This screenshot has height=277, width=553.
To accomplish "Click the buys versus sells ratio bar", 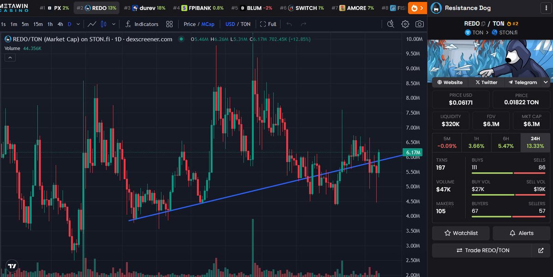I will (509, 173).
